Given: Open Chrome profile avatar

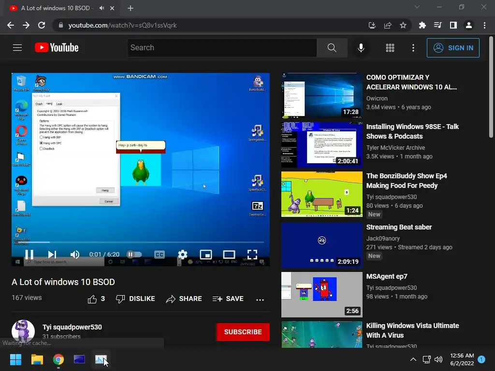Looking at the screenshot, I should coord(469,25).
